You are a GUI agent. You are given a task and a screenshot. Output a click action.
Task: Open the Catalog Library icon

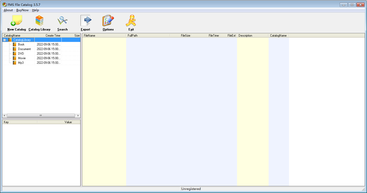click(x=40, y=21)
